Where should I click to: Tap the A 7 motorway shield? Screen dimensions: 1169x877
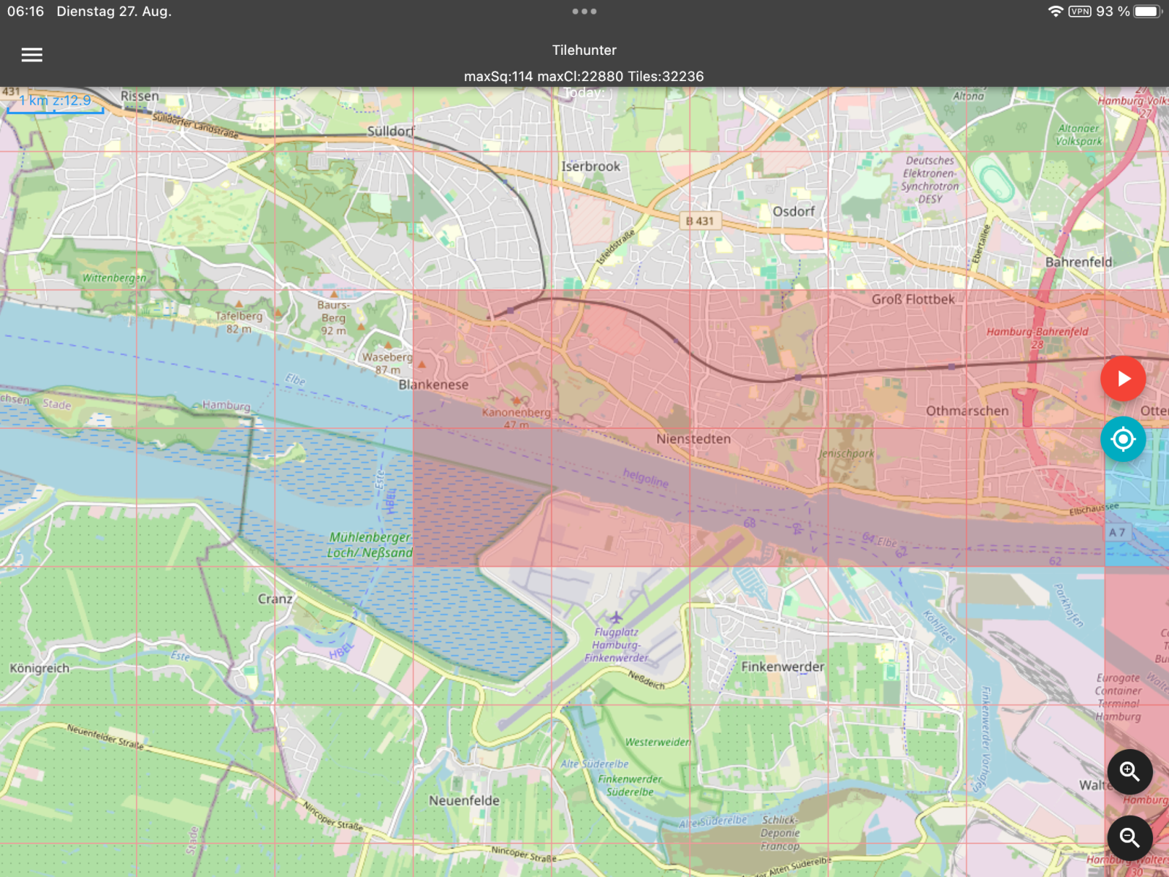(x=1116, y=532)
